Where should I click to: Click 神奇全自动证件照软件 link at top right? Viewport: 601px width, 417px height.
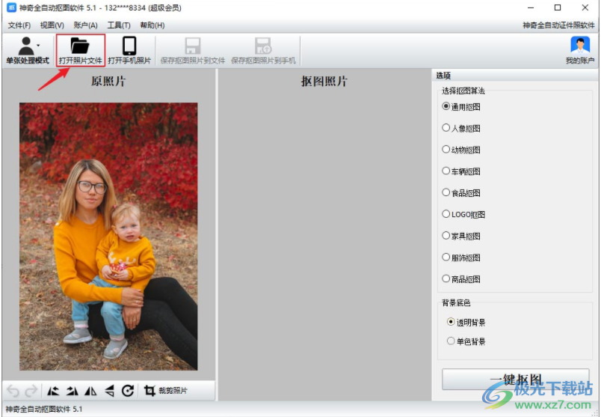pos(558,25)
